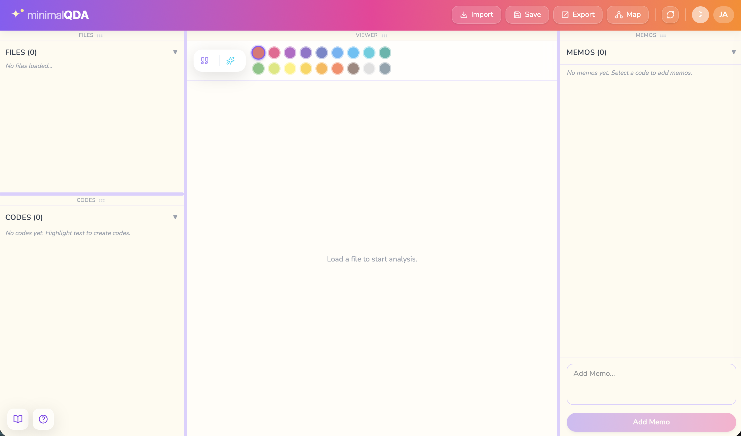Screen dimensions: 741x436
Task: Click the JA user avatar
Action: [723, 14]
